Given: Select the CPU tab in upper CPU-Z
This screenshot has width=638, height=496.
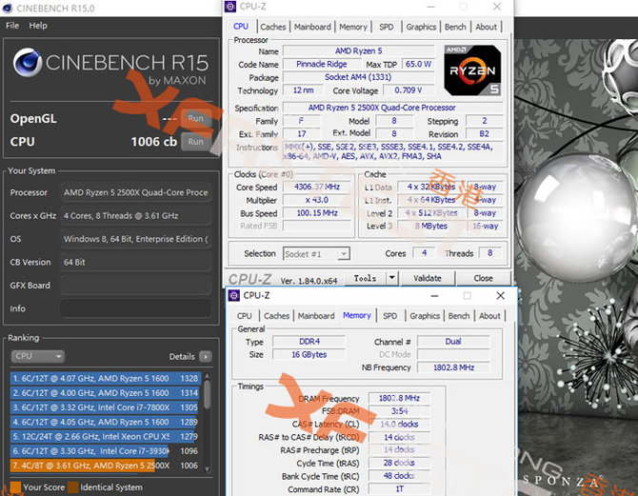Looking at the screenshot, I should (x=241, y=26).
